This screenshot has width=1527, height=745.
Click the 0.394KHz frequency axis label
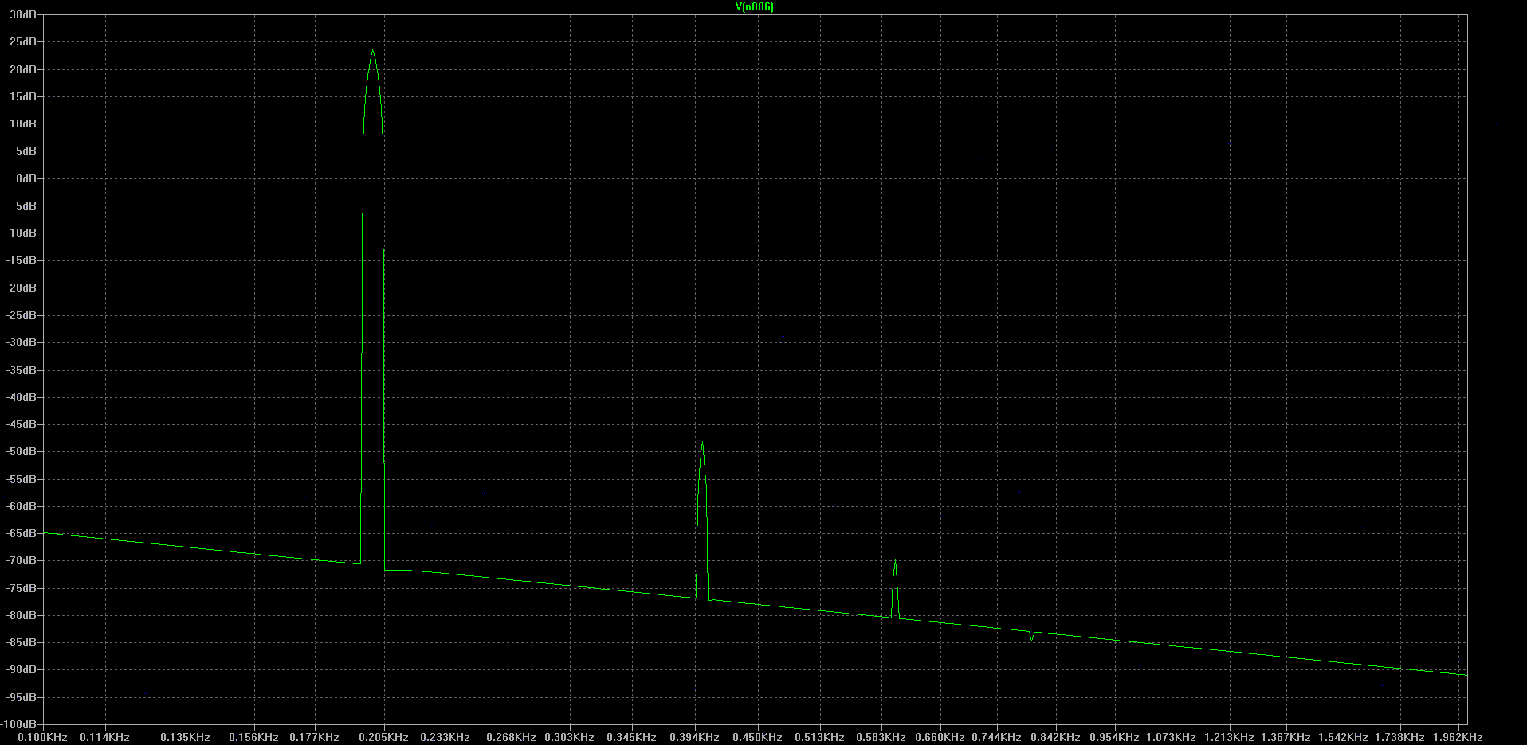695,738
